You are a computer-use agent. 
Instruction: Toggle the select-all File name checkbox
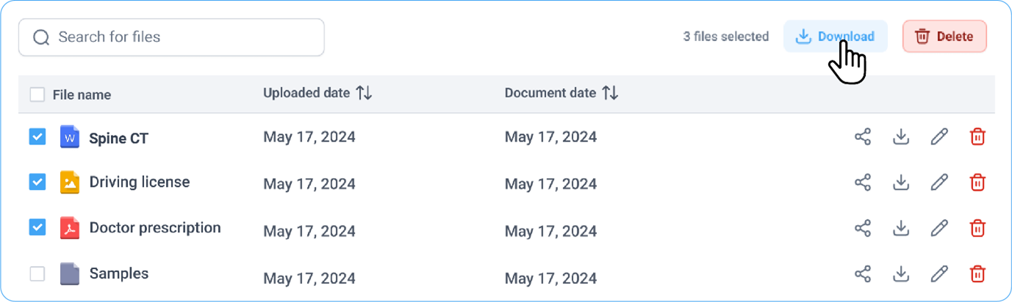[37, 95]
